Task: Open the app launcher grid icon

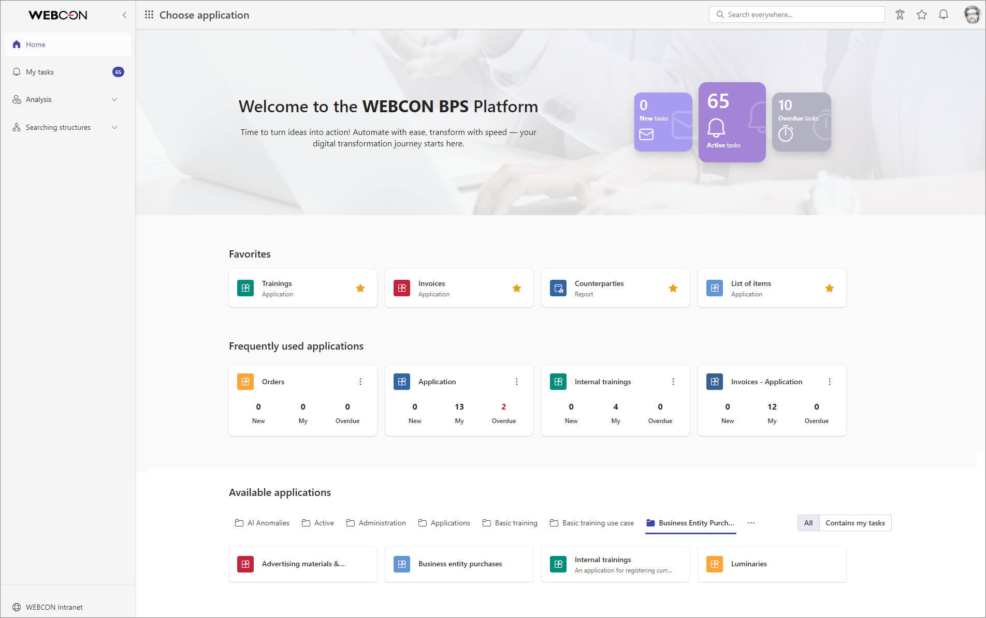Action: [x=149, y=15]
